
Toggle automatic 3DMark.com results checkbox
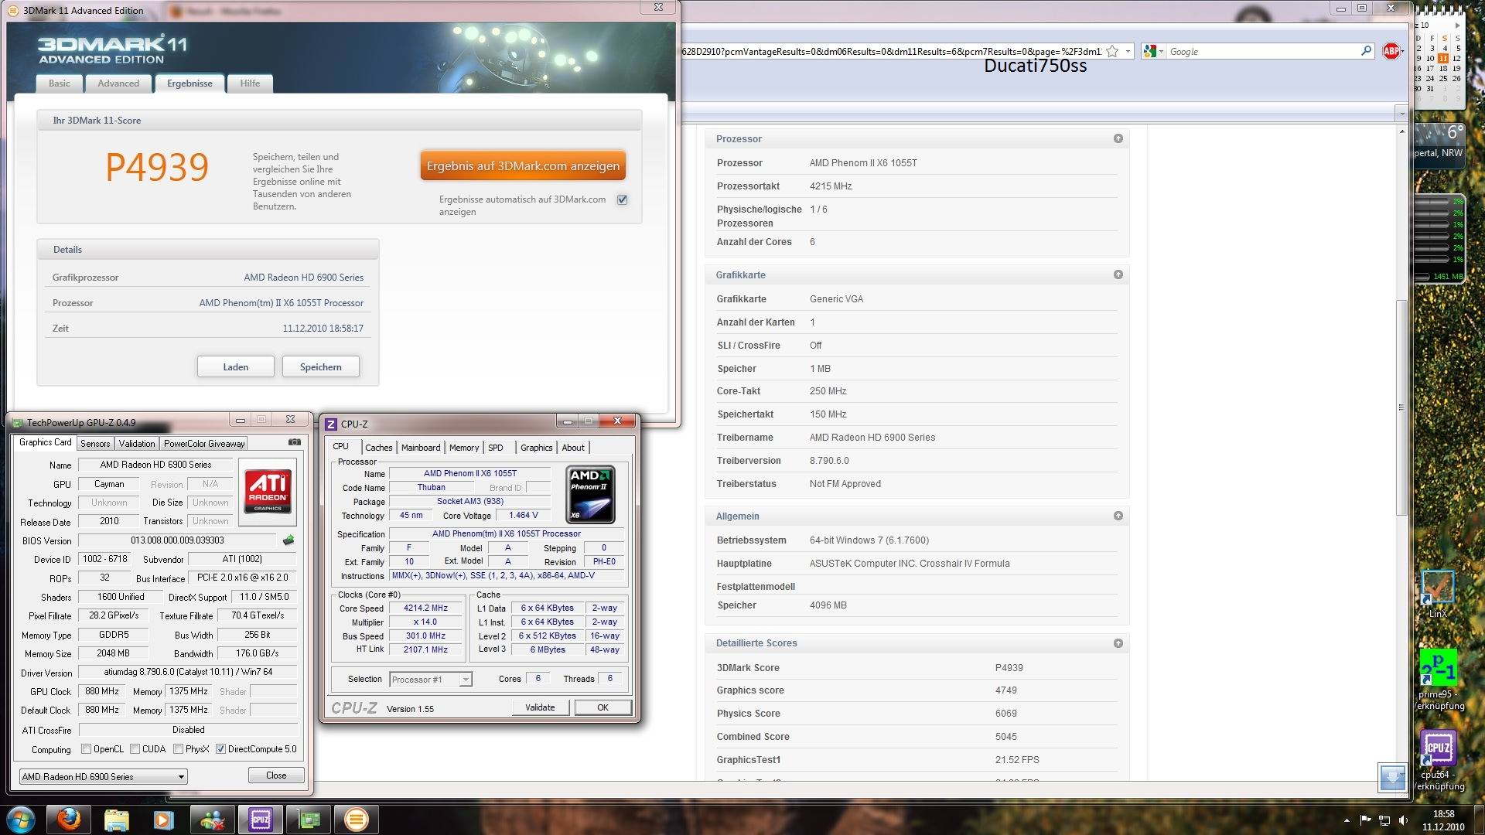click(622, 199)
